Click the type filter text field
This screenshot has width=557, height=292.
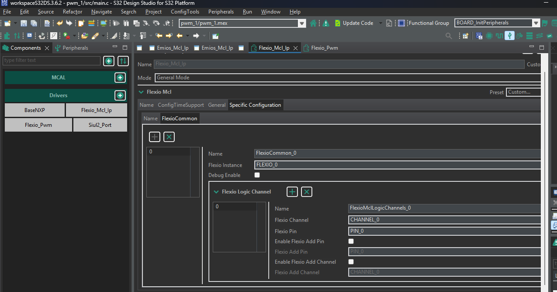(51, 61)
